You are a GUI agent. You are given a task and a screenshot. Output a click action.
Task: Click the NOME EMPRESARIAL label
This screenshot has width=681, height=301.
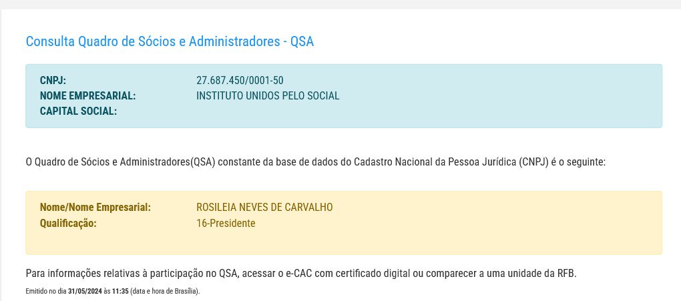87,96
